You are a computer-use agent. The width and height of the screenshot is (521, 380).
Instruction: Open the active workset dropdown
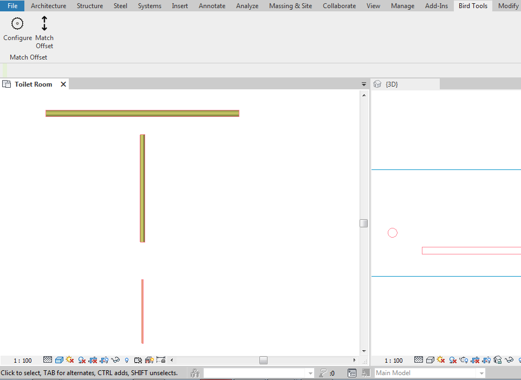point(259,373)
